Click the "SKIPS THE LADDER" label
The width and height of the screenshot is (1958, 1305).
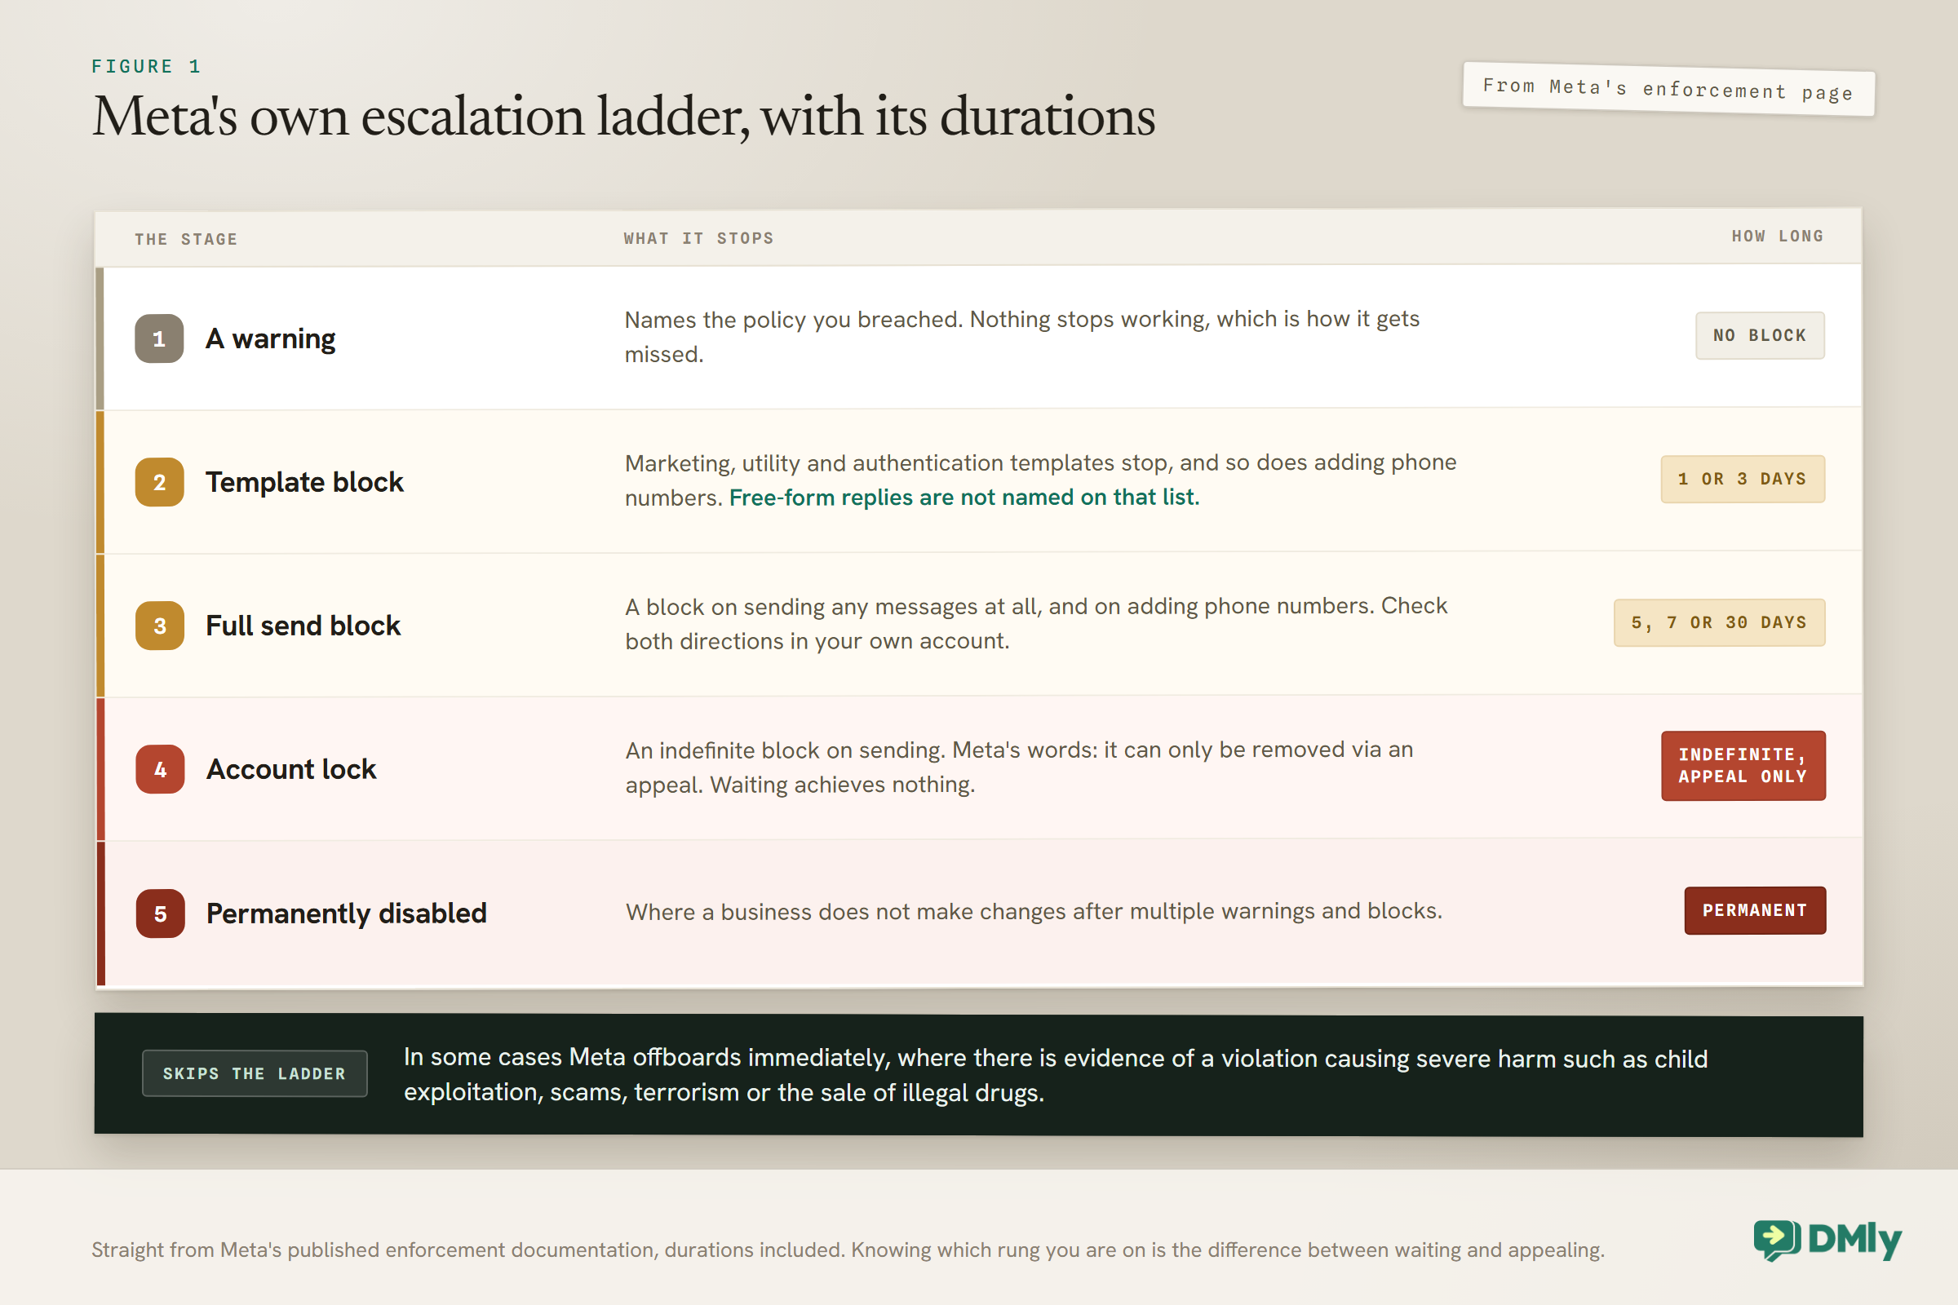[254, 1073]
